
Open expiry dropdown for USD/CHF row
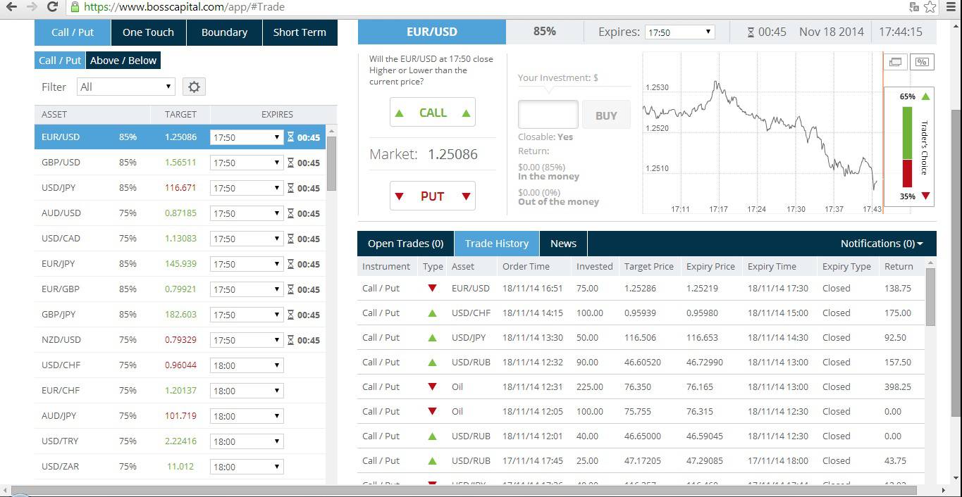tap(246, 365)
